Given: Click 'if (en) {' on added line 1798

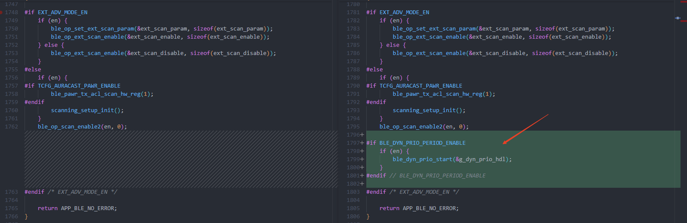Looking at the screenshot, I should 394,151.
